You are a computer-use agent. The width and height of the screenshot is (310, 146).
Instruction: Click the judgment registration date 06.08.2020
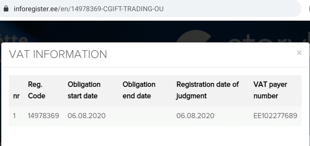click(x=195, y=116)
